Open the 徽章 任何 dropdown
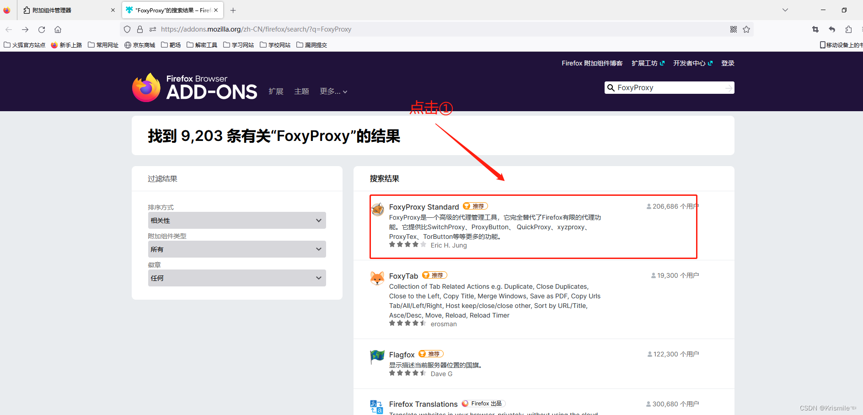The width and height of the screenshot is (863, 415). [237, 278]
